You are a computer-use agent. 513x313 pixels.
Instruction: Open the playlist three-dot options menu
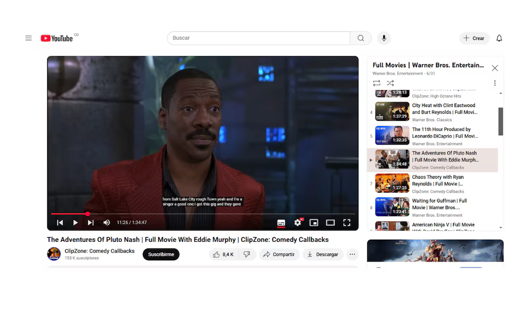point(494,83)
